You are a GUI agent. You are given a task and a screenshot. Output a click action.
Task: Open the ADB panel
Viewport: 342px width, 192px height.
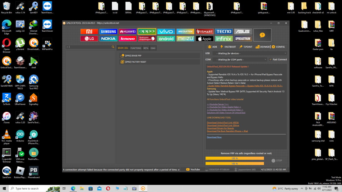coord(212,47)
